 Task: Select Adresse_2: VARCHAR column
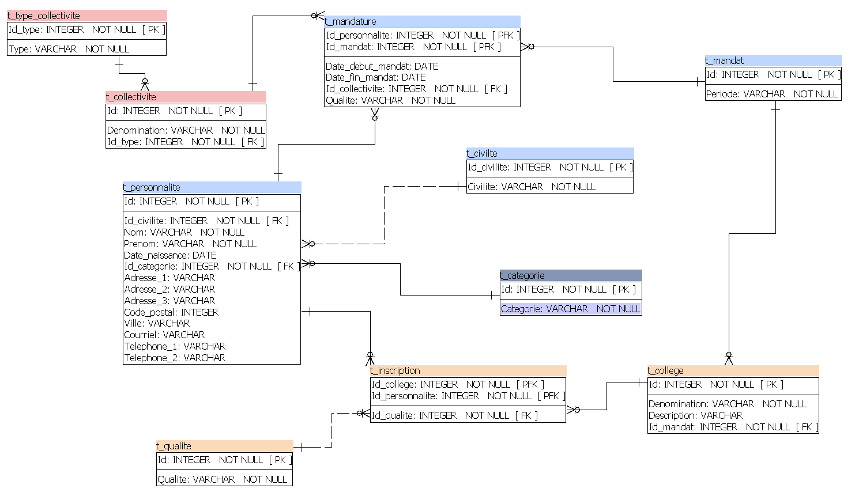point(169,289)
